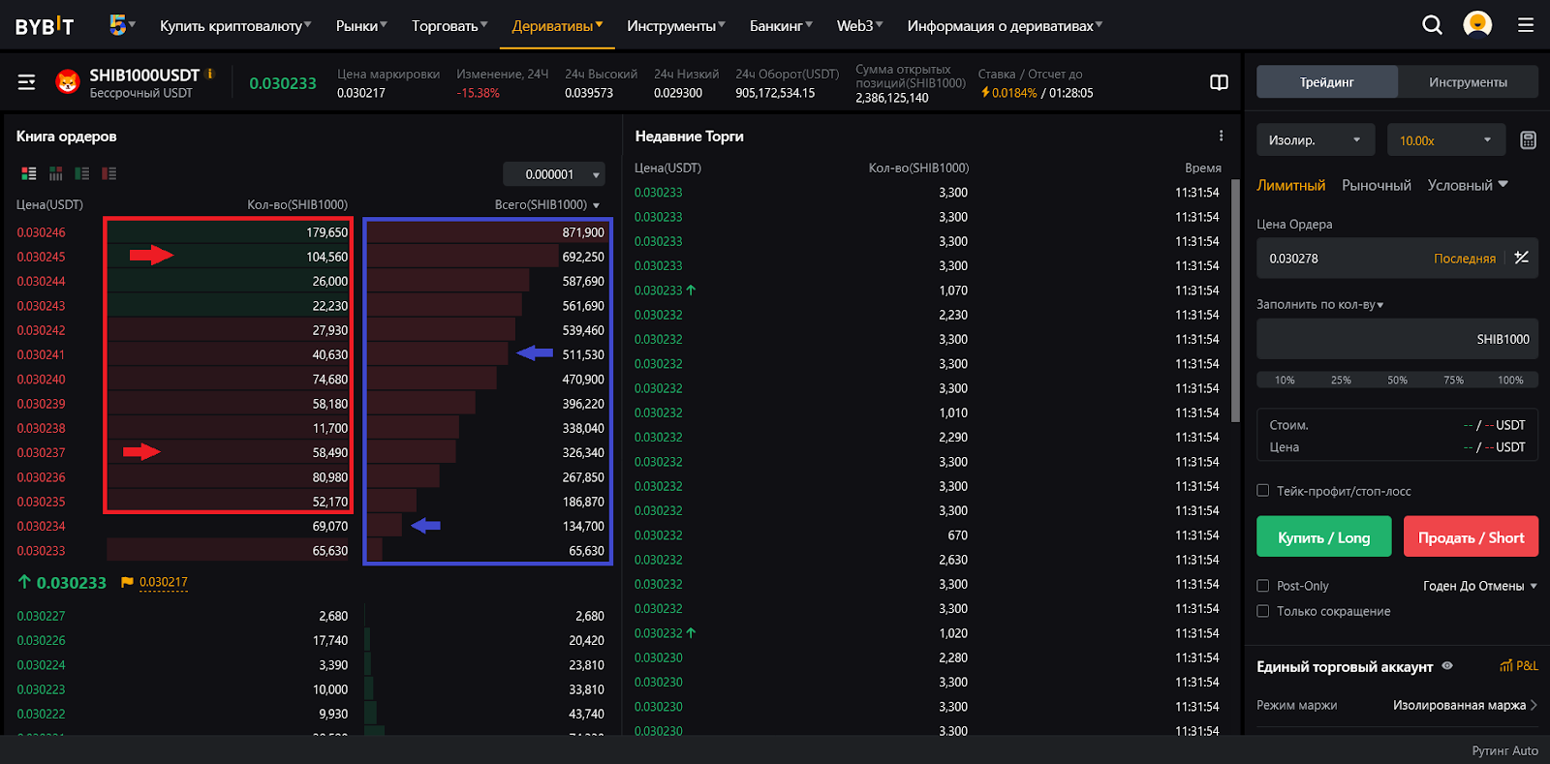Enable Тейк-профит/стоп-лосс checkbox

(1263, 491)
